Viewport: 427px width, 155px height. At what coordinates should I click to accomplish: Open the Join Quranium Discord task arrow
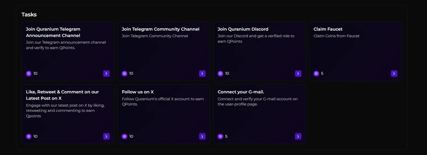click(298, 74)
